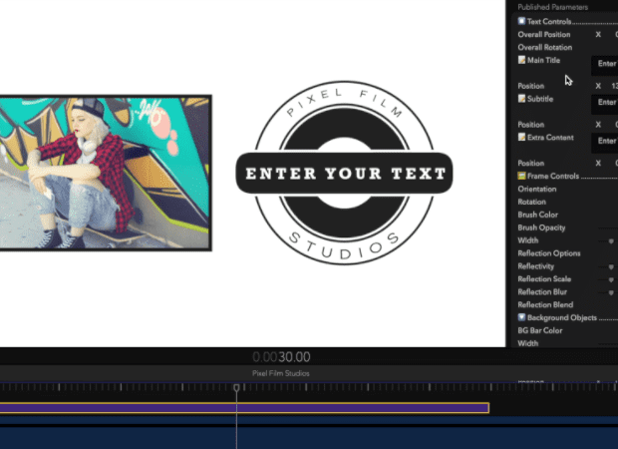Click the Extra Content text field
The image size is (618, 449).
605,143
